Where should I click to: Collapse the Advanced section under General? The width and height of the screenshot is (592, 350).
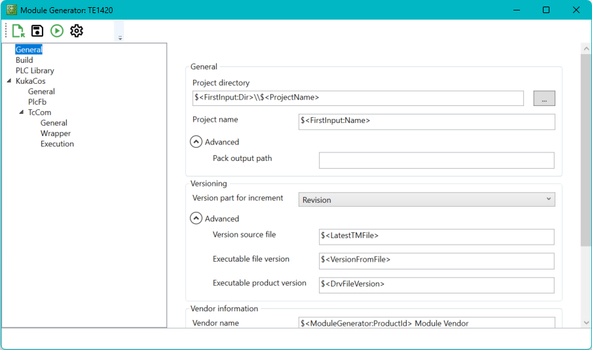(x=196, y=142)
